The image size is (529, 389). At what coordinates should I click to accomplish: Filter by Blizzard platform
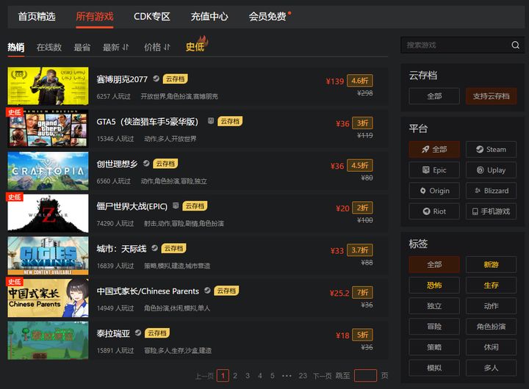coord(491,191)
